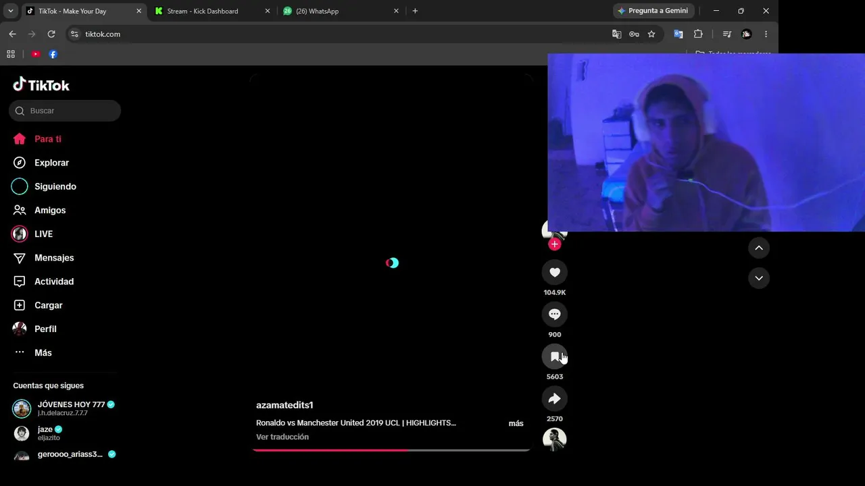Expand the Más menu

[x=33, y=352]
